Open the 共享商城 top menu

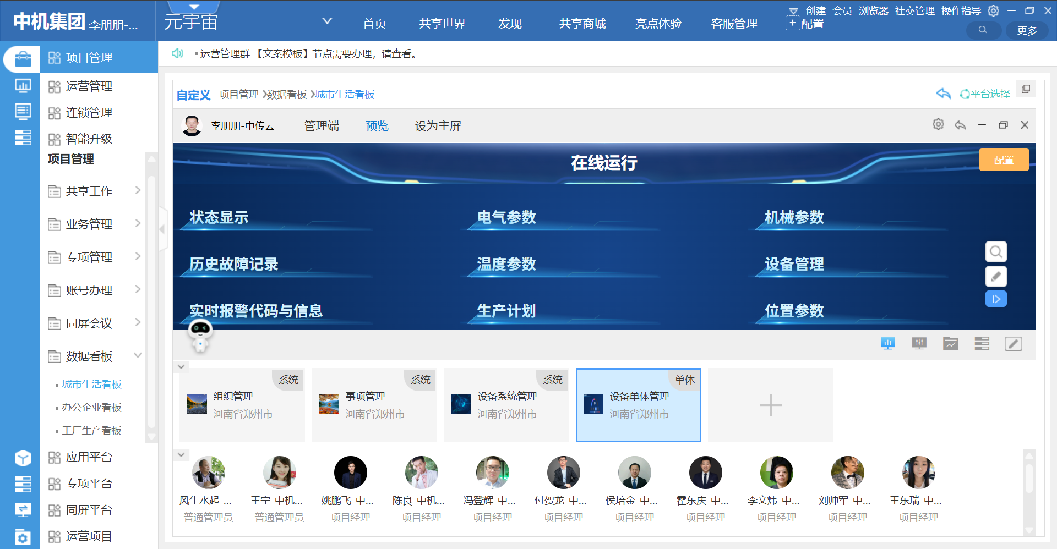point(582,24)
